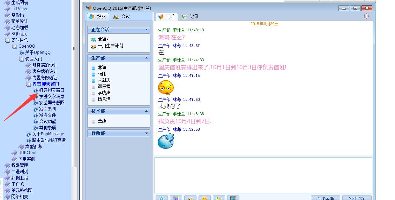Image resolution: width=395 pixels, height=200 pixels.
Task: Select contact 李晓燕 in 生产部
Action: pos(104,93)
